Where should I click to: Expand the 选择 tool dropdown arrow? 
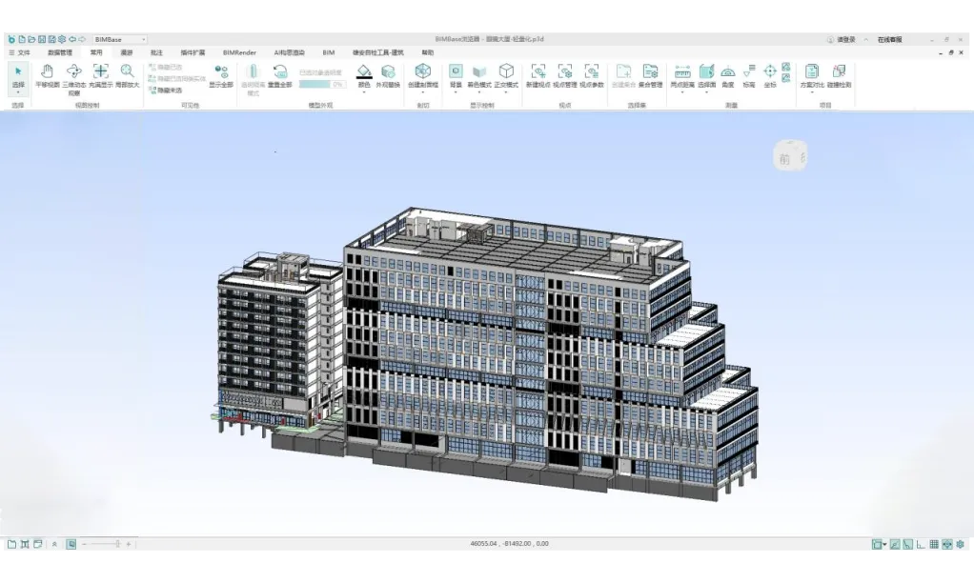[x=18, y=93]
